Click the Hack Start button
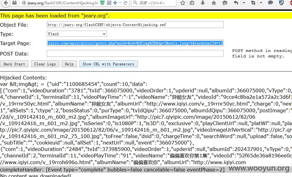This screenshot has height=177, width=292. click(14, 64)
